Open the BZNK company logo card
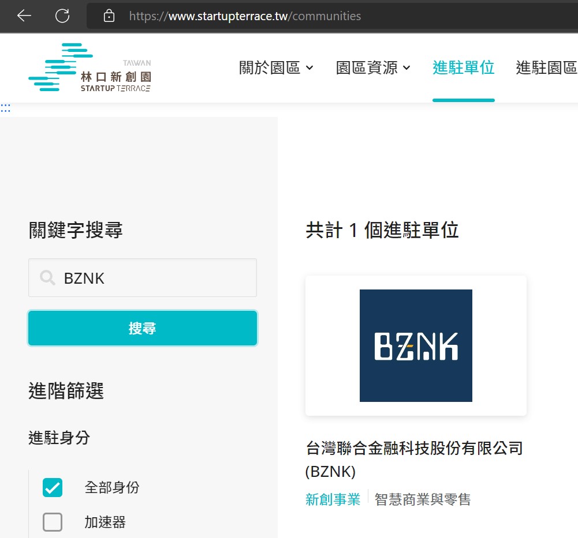 416,345
